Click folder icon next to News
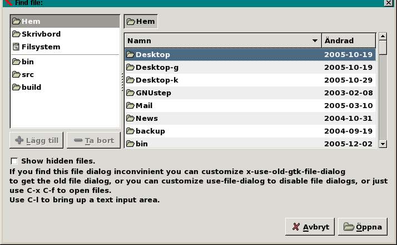Image resolution: width=397 pixels, height=245 pixels. (131, 118)
